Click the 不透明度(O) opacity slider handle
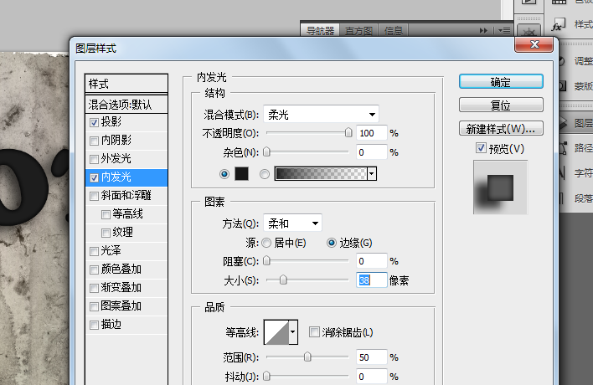 (x=348, y=132)
